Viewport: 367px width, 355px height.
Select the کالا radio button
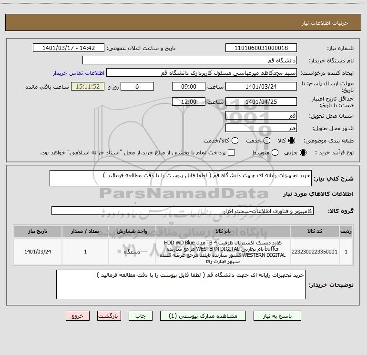[292, 141]
